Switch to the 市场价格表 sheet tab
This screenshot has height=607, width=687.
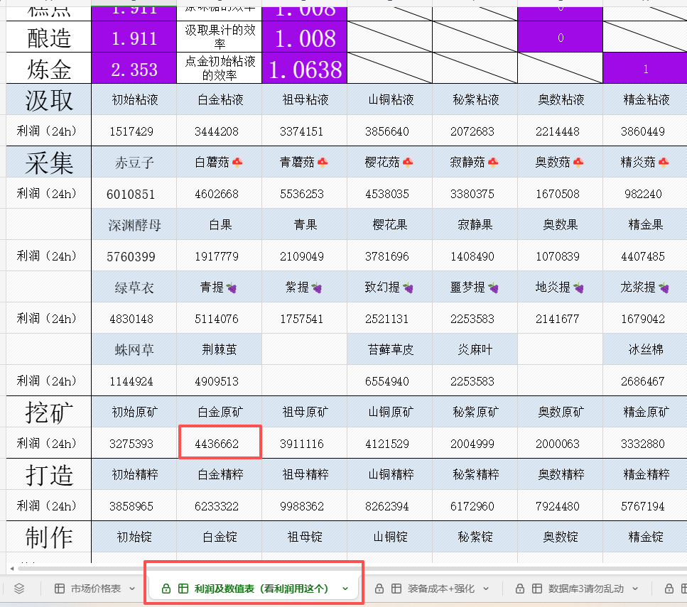pos(95,589)
